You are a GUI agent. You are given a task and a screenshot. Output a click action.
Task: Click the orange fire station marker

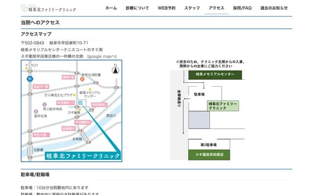pyautogui.click(x=82, y=79)
